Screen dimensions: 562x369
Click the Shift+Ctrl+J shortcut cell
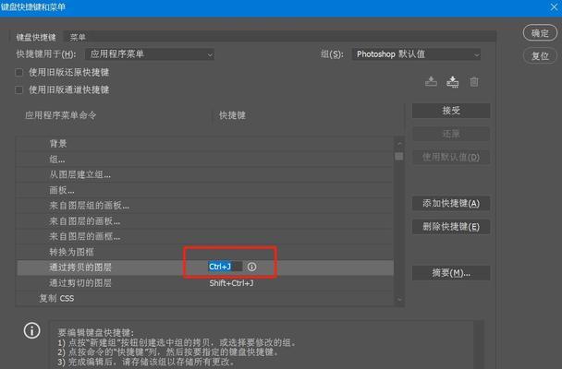(231, 283)
